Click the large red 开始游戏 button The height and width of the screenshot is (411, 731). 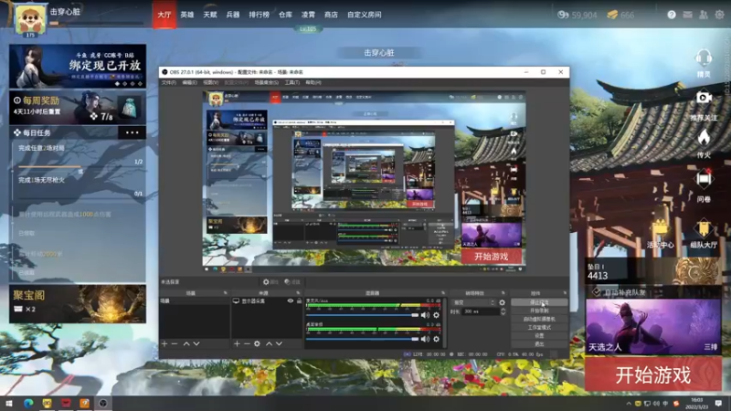(x=653, y=374)
